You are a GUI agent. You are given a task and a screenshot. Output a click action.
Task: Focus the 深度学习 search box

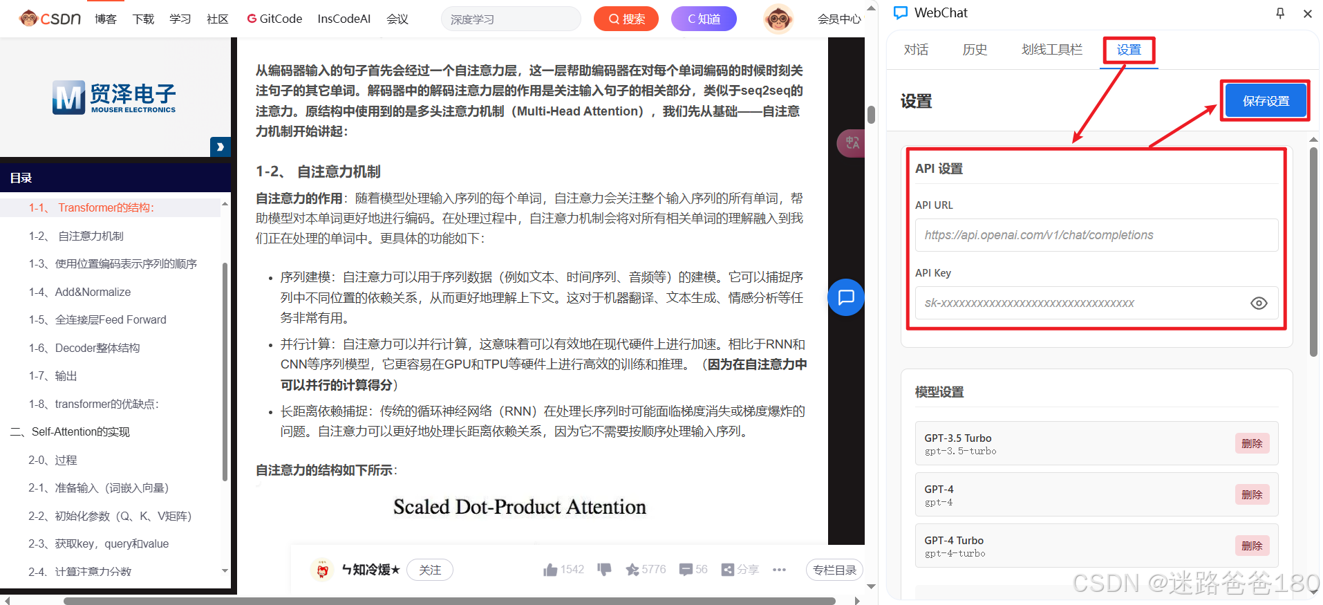(x=511, y=19)
